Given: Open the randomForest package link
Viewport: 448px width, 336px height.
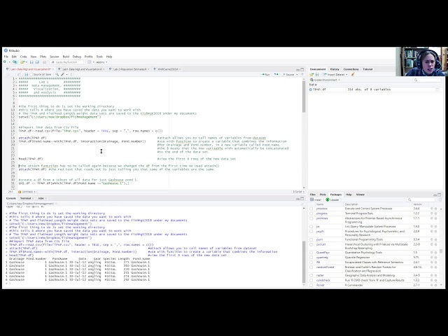Looking at the screenshot, I should (x=325, y=267).
